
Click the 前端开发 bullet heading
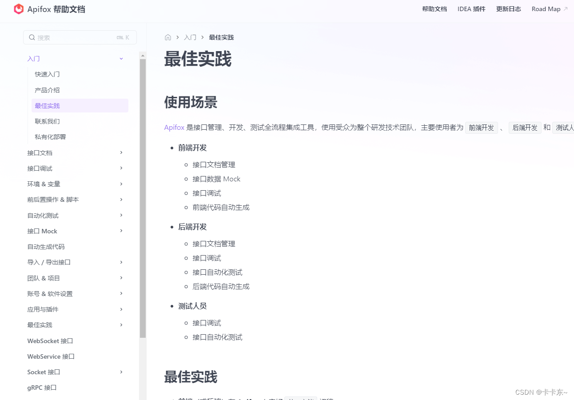[192, 148]
